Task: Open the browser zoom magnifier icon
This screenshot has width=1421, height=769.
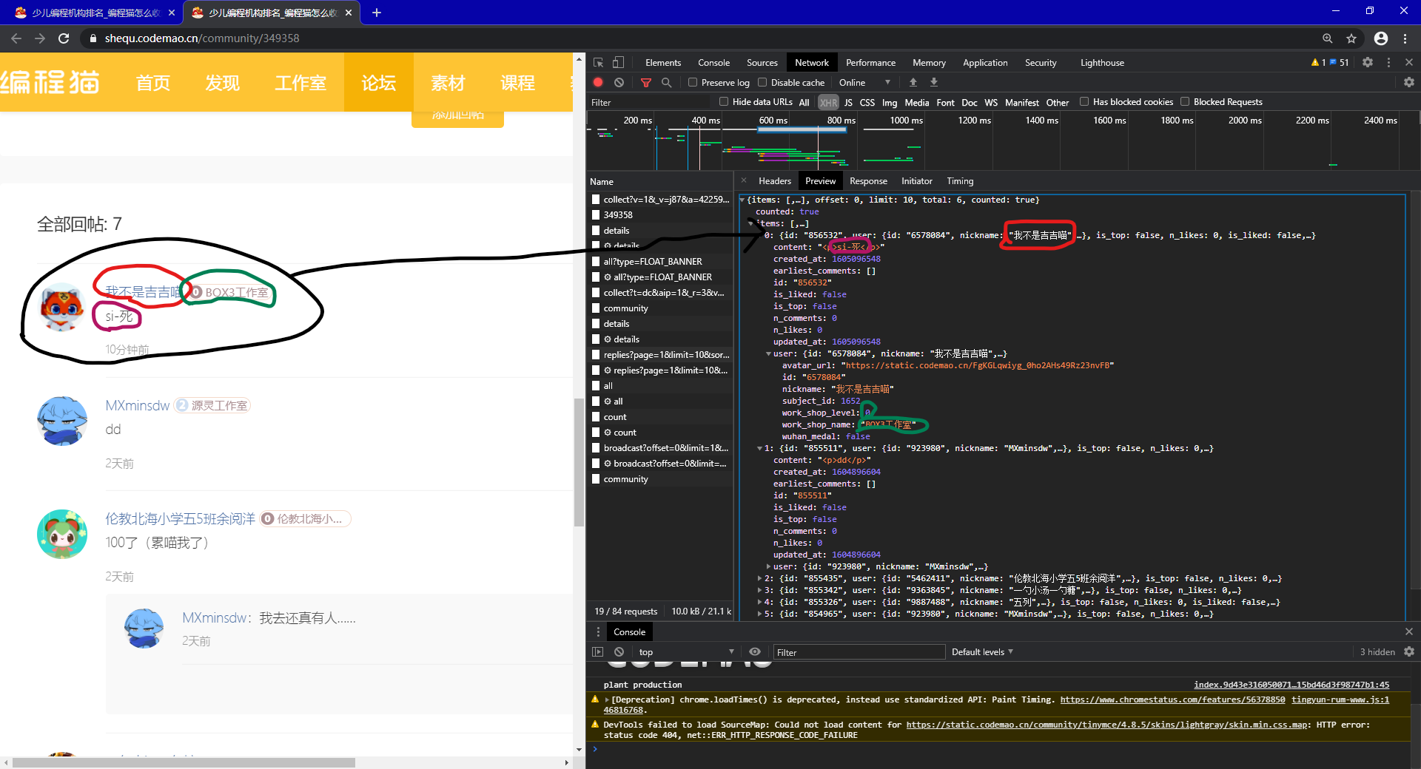Action: pyautogui.click(x=1328, y=38)
